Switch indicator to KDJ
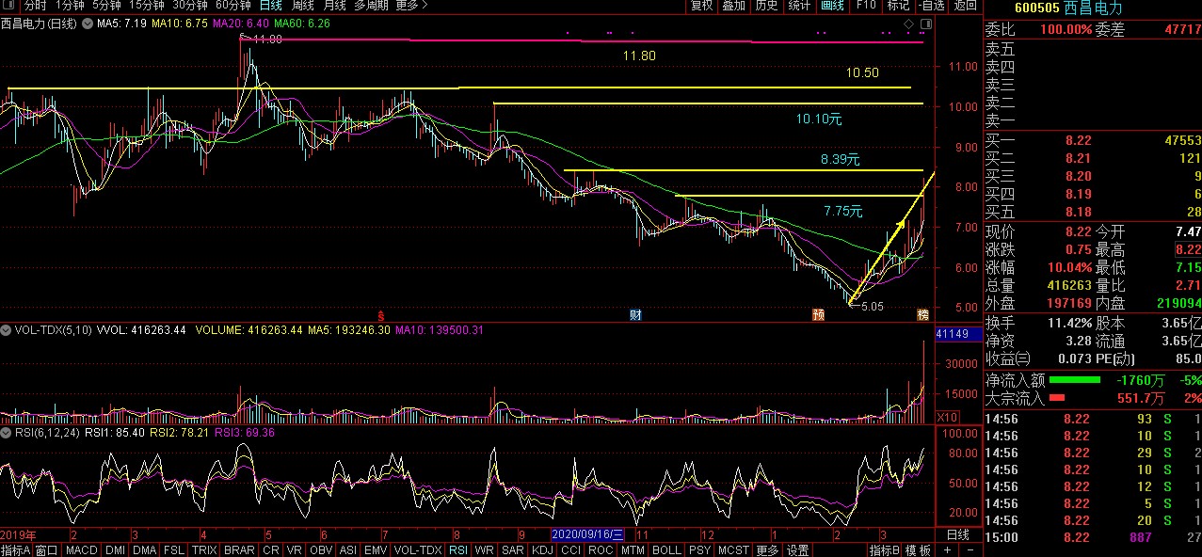 (542, 550)
